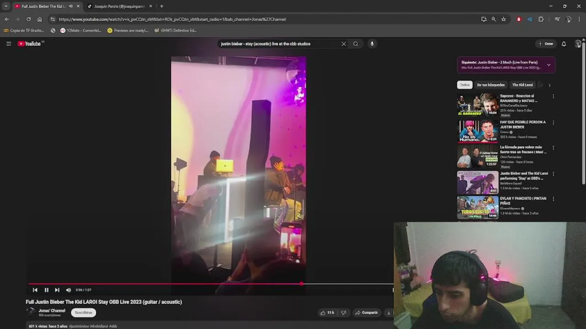Click the YouTube search magnifier button

[x=356, y=44]
